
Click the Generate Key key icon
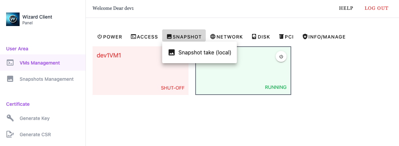pyautogui.click(x=10, y=118)
